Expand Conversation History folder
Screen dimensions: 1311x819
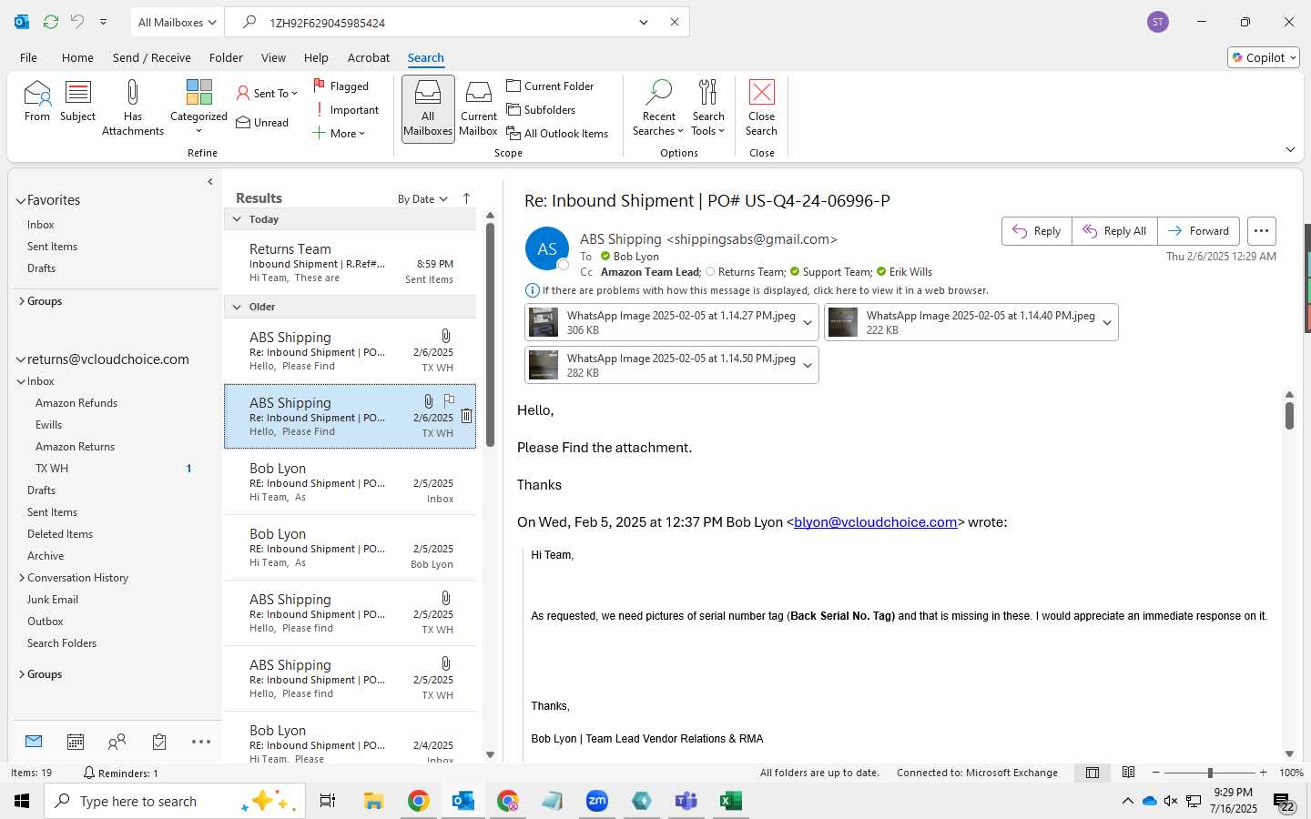pyautogui.click(x=22, y=578)
